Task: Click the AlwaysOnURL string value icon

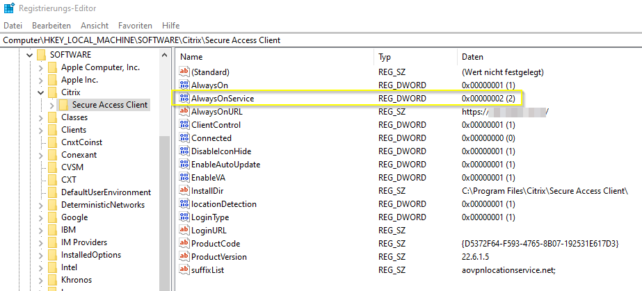Action: point(184,112)
